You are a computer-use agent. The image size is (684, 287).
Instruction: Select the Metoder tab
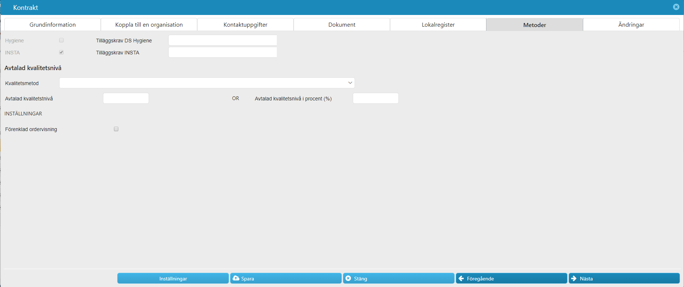[535, 24]
